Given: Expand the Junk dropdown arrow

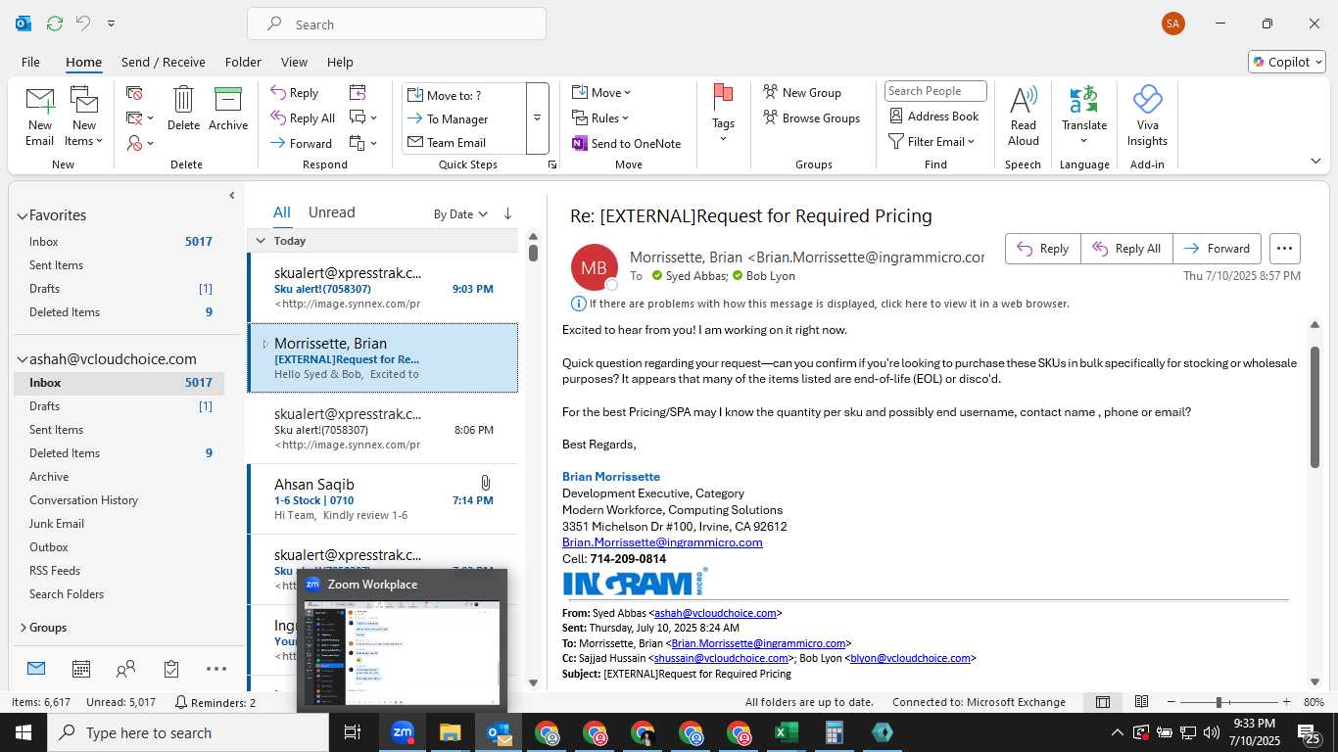Looking at the screenshot, I should click(x=150, y=144).
